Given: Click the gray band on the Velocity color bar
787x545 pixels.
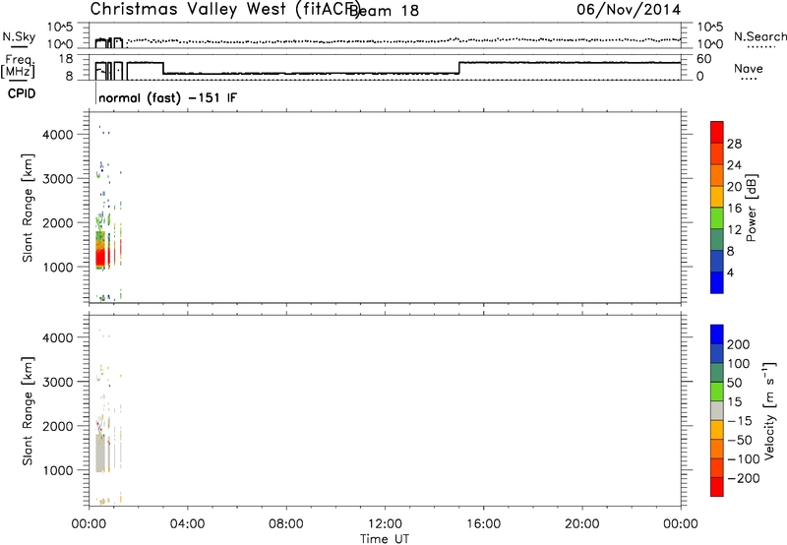Looking at the screenshot, I should [x=717, y=411].
